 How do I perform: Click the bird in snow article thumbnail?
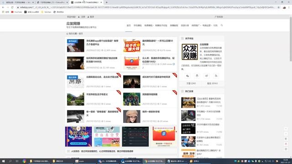[75, 117]
